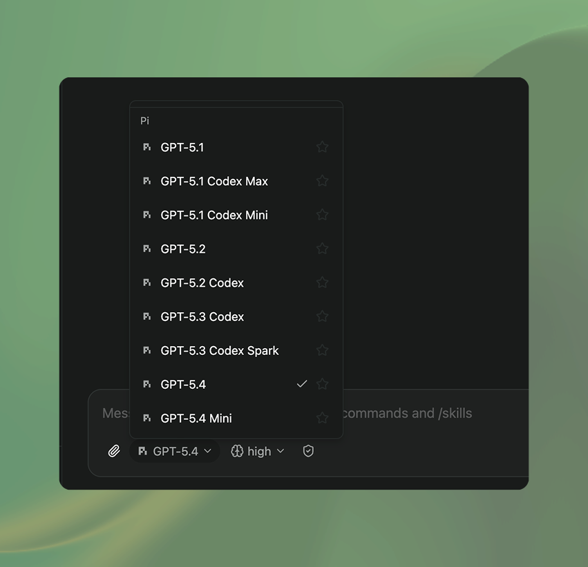
Task: Click the Pi icon beside GPT-5.4 Mini
Action: [147, 418]
